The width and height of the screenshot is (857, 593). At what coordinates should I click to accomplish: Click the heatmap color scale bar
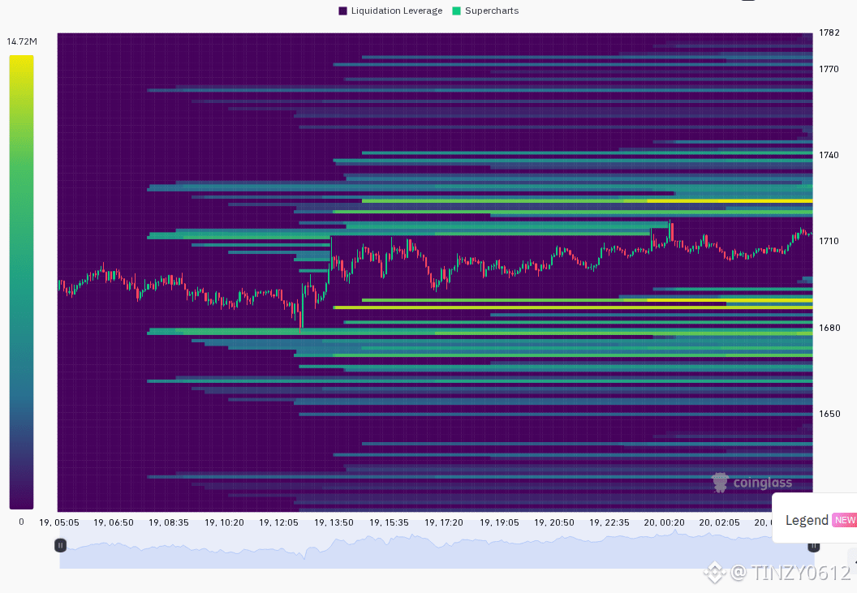click(x=21, y=282)
